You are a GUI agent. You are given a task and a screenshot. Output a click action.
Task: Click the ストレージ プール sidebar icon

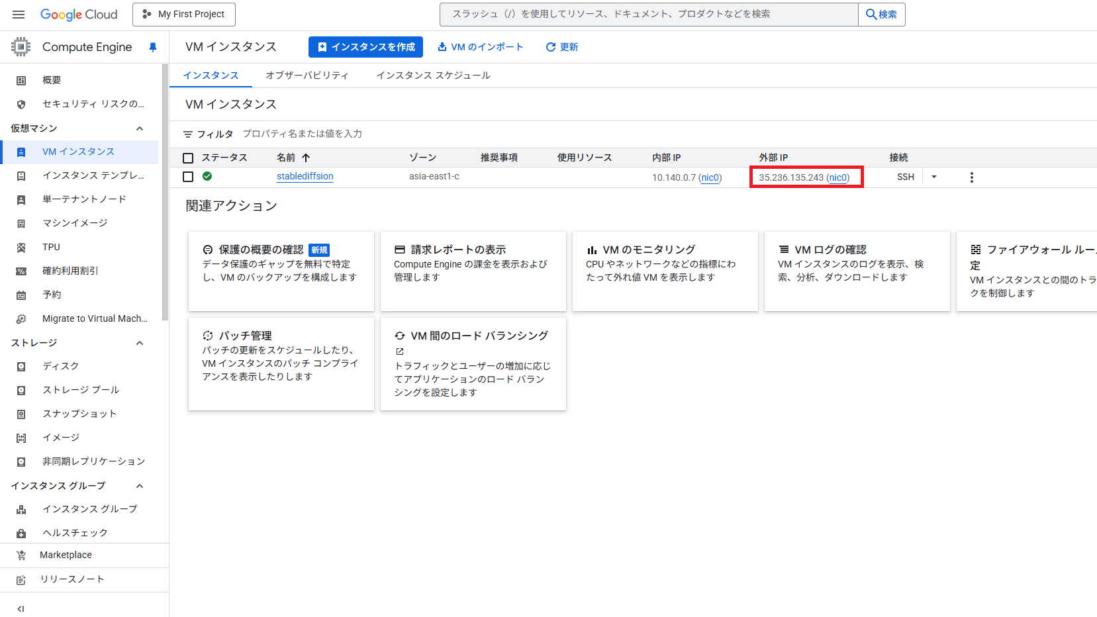(x=21, y=390)
